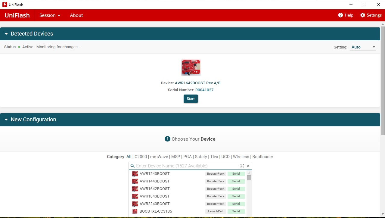Maximize the UniFlash window
Screen dimensions: 385x218
(x=365, y=5)
